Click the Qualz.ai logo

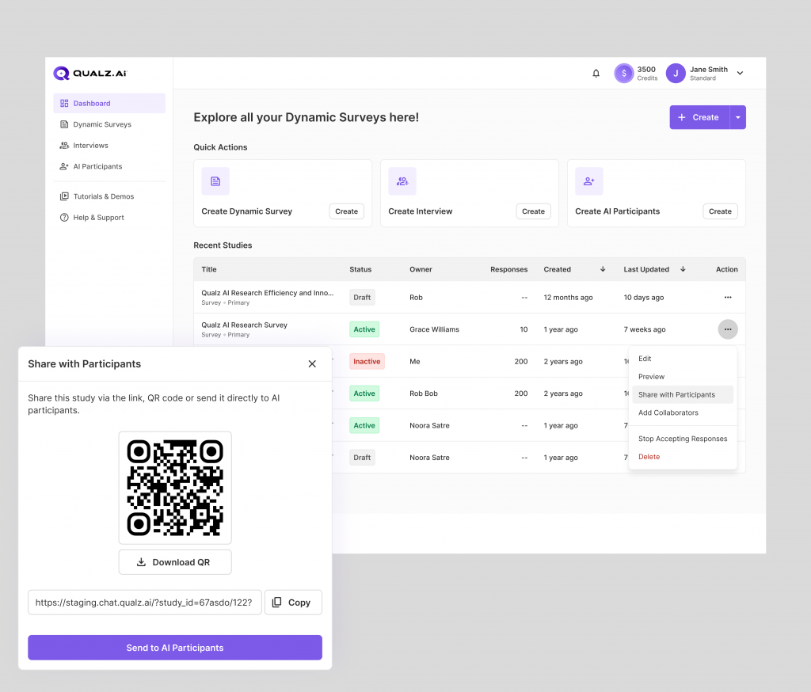coord(89,74)
